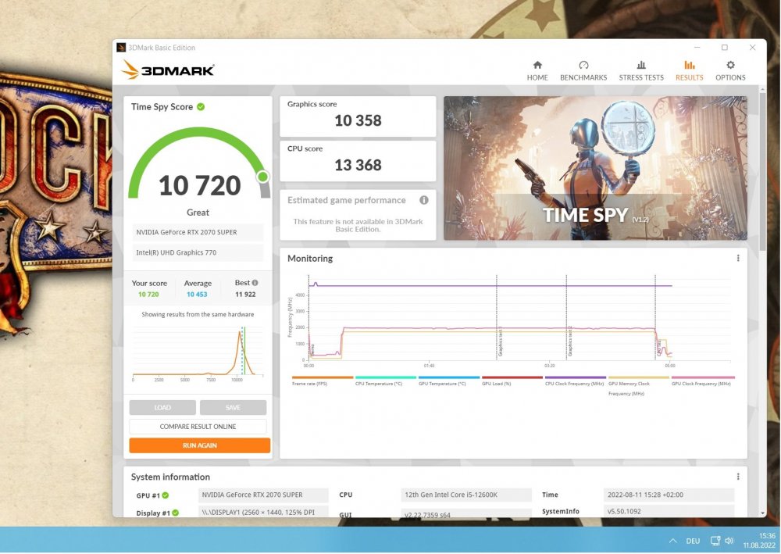Click COMPARE RESULT ONLINE
The height and width of the screenshot is (554, 781).
(198, 426)
